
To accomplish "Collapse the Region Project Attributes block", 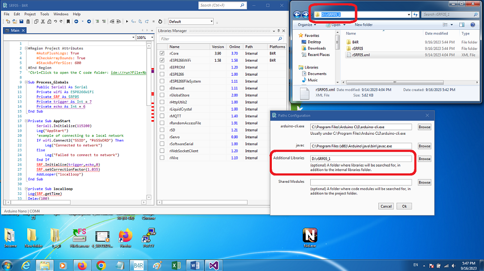I will (26, 48).
